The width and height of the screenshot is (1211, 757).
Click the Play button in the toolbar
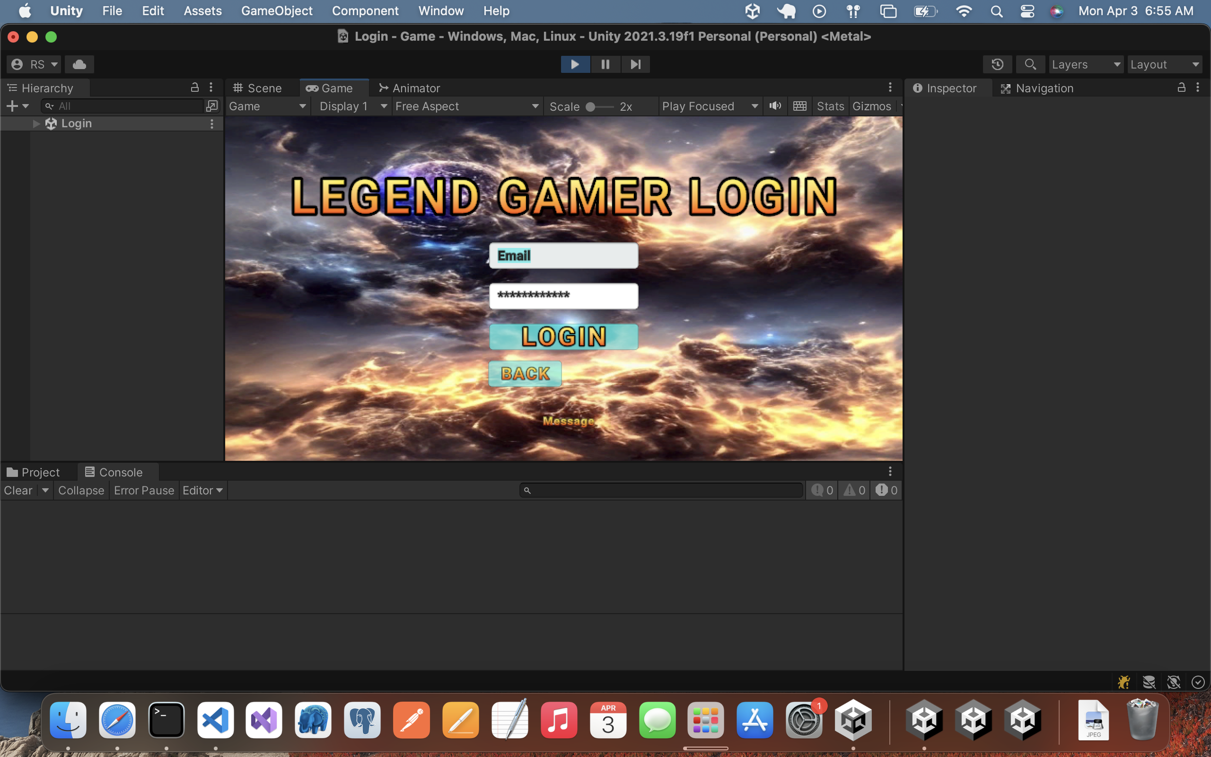575,64
